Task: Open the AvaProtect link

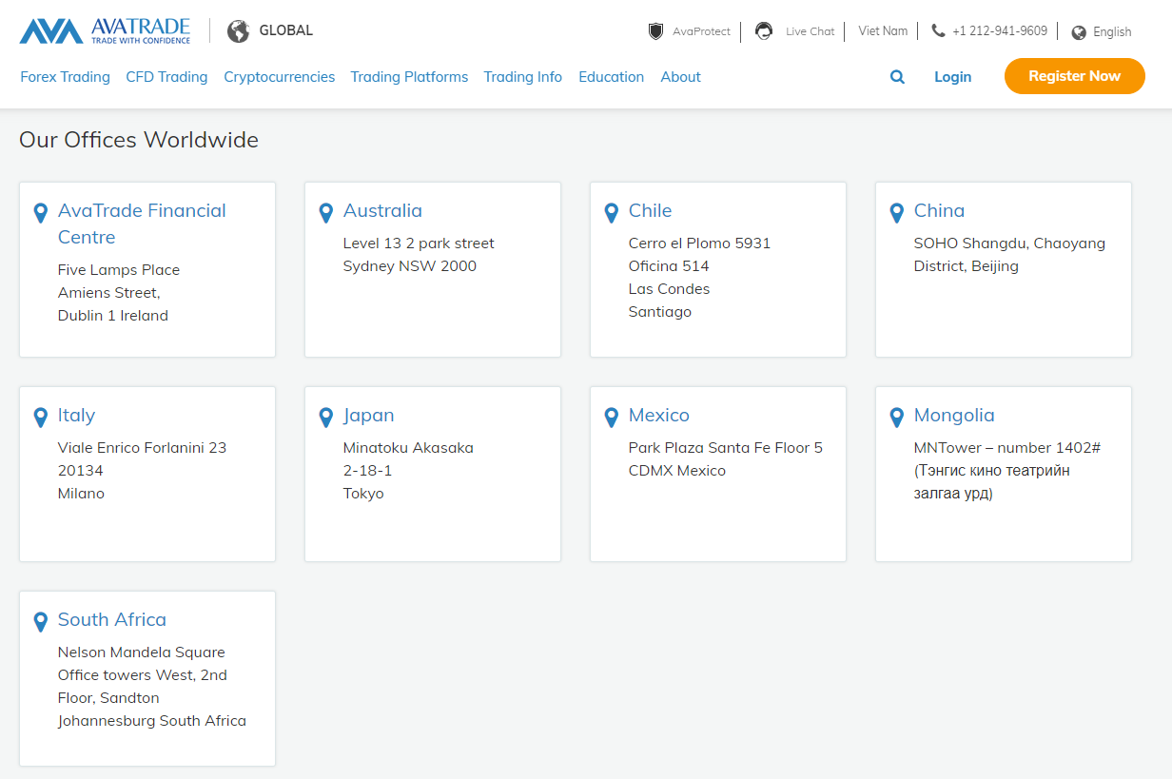Action: (x=701, y=31)
